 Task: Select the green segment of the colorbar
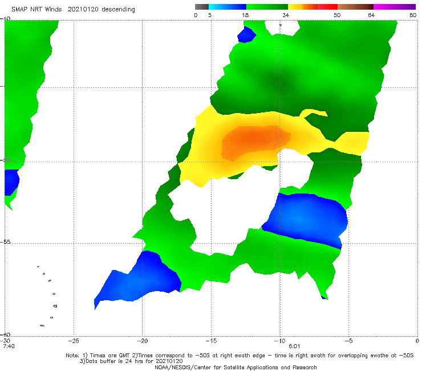click(x=267, y=7)
